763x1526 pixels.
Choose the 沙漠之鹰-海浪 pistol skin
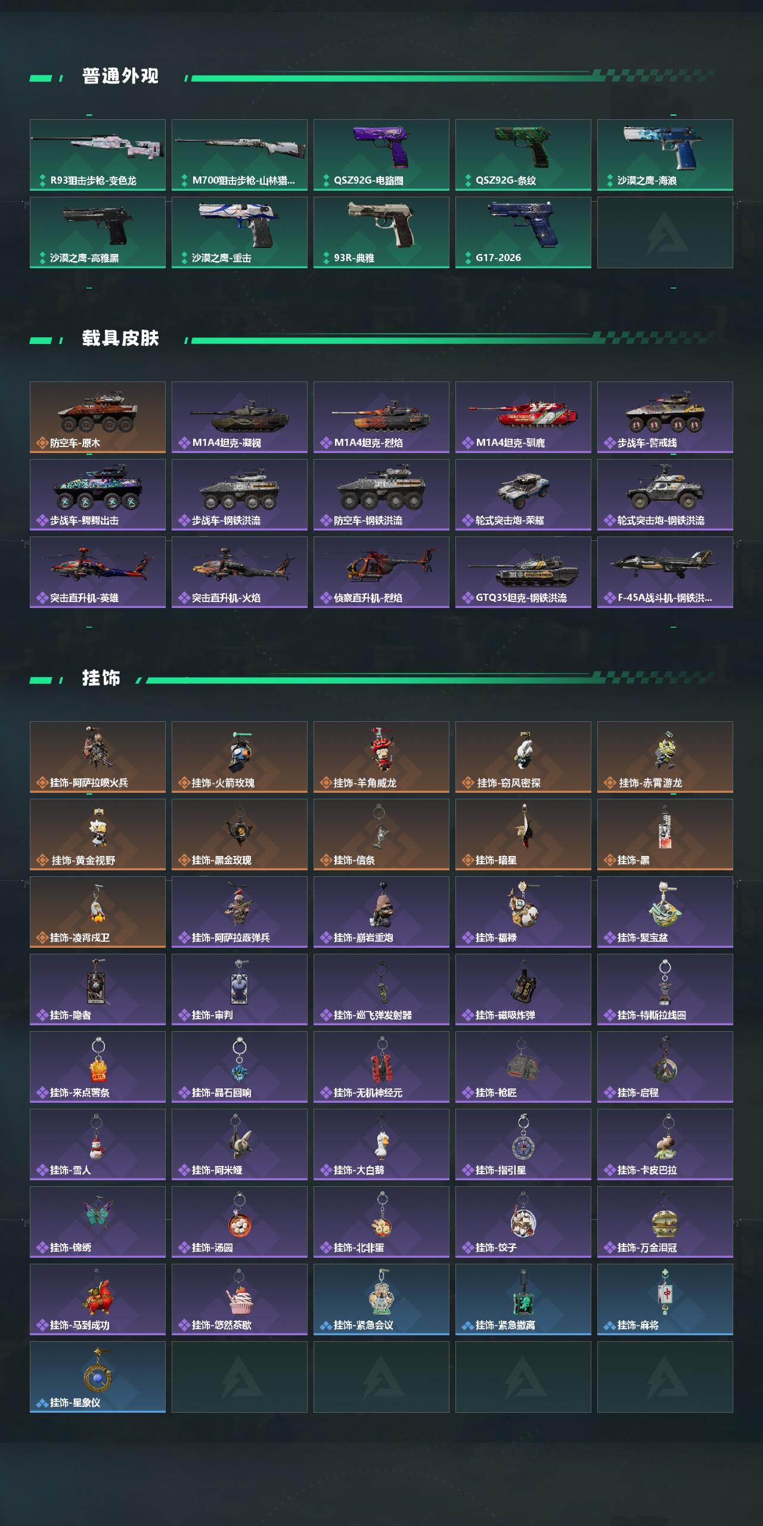point(665,155)
